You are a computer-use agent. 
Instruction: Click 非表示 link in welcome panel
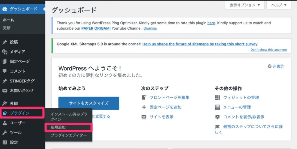(x=278, y=66)
